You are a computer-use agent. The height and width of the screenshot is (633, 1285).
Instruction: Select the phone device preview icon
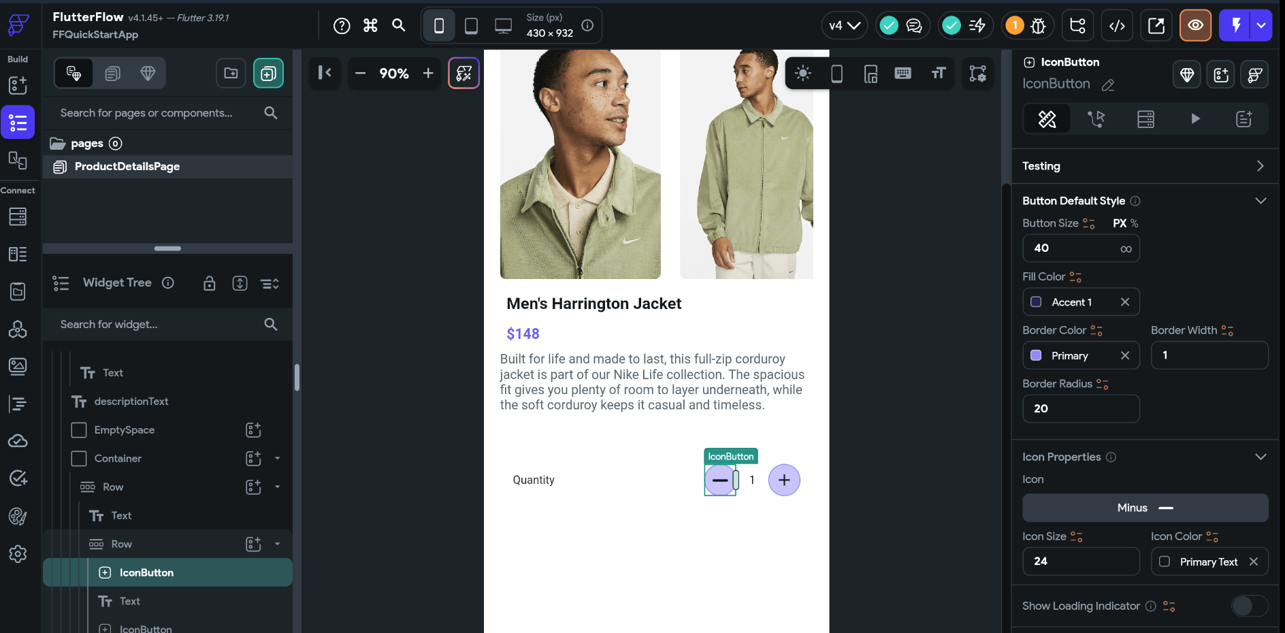[439, 26]
